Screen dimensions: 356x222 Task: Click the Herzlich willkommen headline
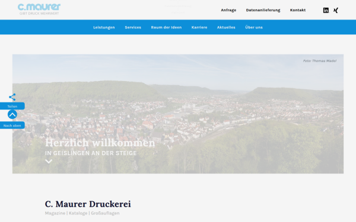coord(100,143)
